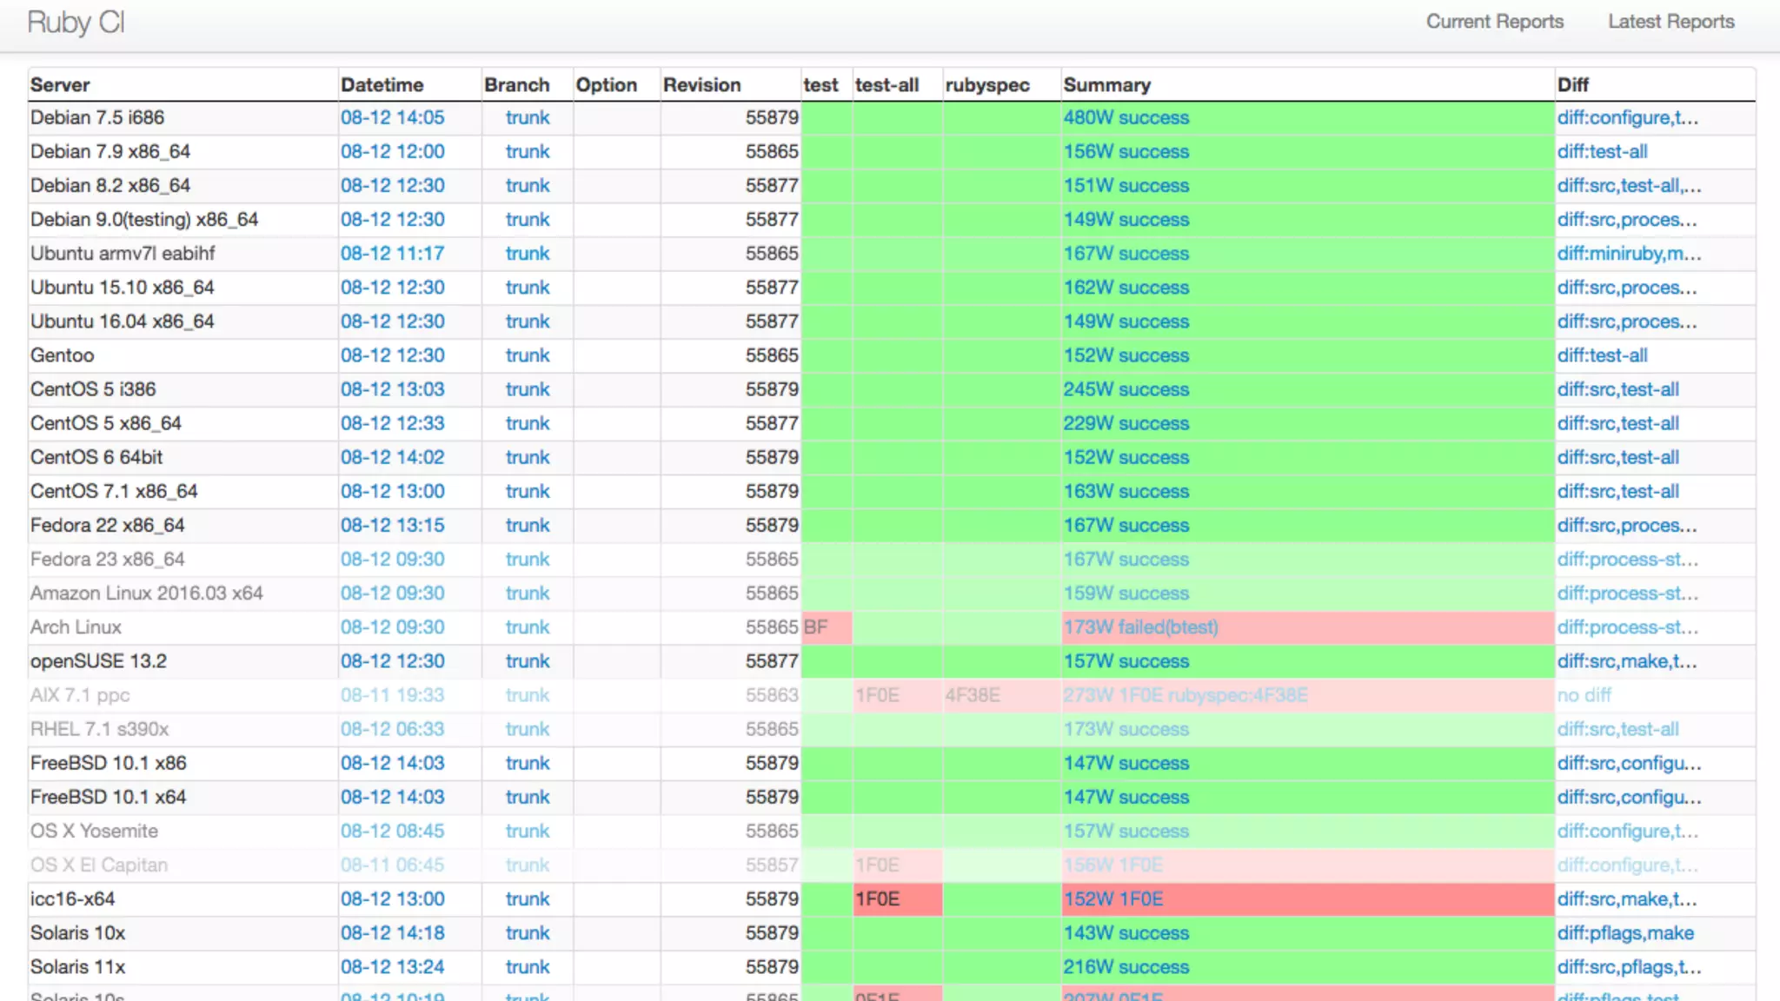Open Fedora 22 x86_64 datetime 08-12 13:15
Image resolution: width=1780 pixels, height=1001 pixels.
tap(392, 526)
